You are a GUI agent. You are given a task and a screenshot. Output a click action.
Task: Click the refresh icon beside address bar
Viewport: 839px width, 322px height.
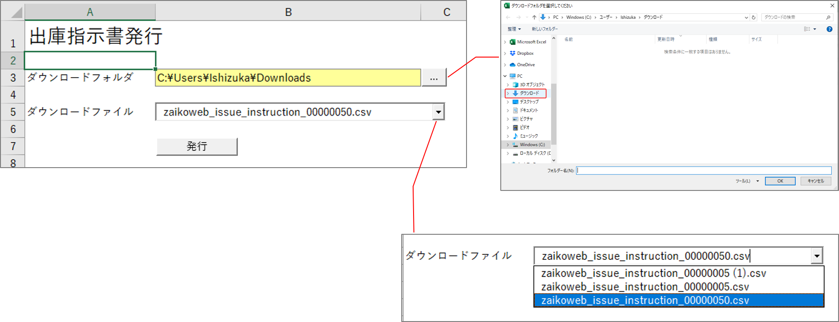pyautogui.click(x=754, y=17)
